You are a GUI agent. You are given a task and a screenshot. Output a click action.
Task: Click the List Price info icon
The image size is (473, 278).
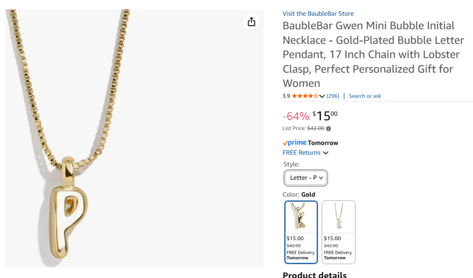(328, 129)
